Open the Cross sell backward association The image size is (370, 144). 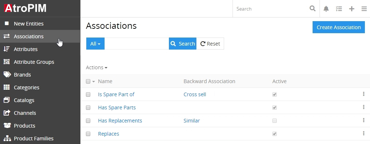tap(195, 94)
